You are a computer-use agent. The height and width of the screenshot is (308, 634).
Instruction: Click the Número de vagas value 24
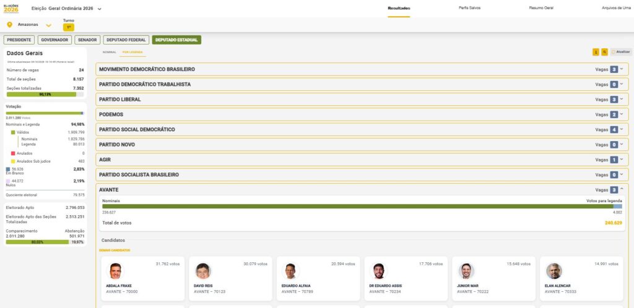pyautogui.click(x=81, y=71)
